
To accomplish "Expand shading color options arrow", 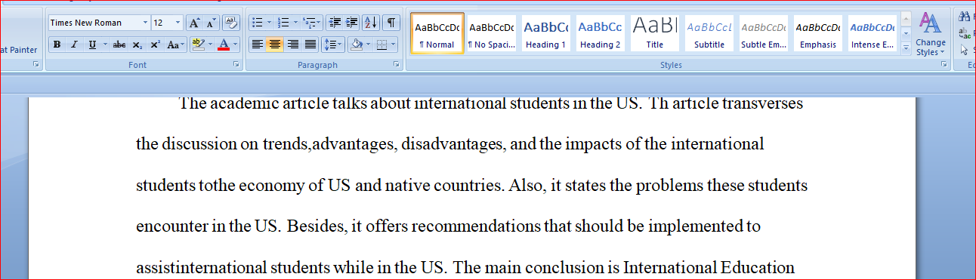I will (369, 45).
